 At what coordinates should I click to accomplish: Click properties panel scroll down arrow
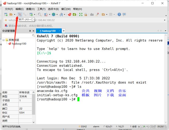coord(34,122)
